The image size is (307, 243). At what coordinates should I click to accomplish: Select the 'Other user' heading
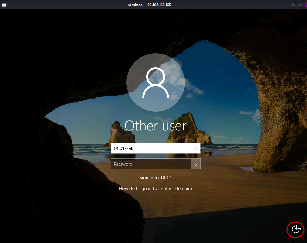(x=156, y=126)
